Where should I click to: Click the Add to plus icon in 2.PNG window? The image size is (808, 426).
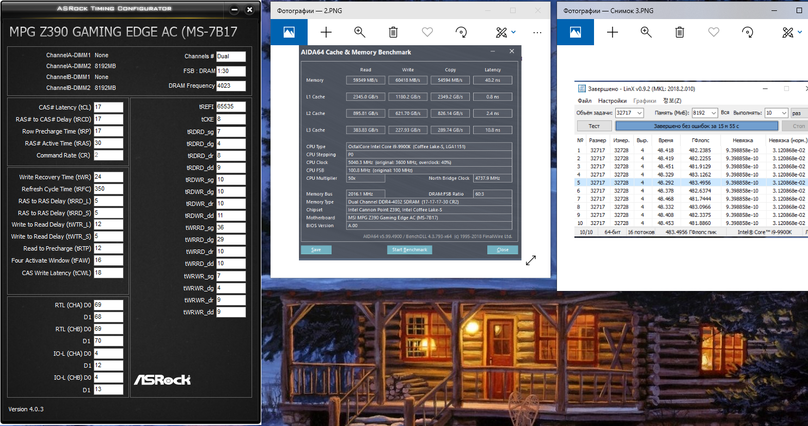coord(326,33)
